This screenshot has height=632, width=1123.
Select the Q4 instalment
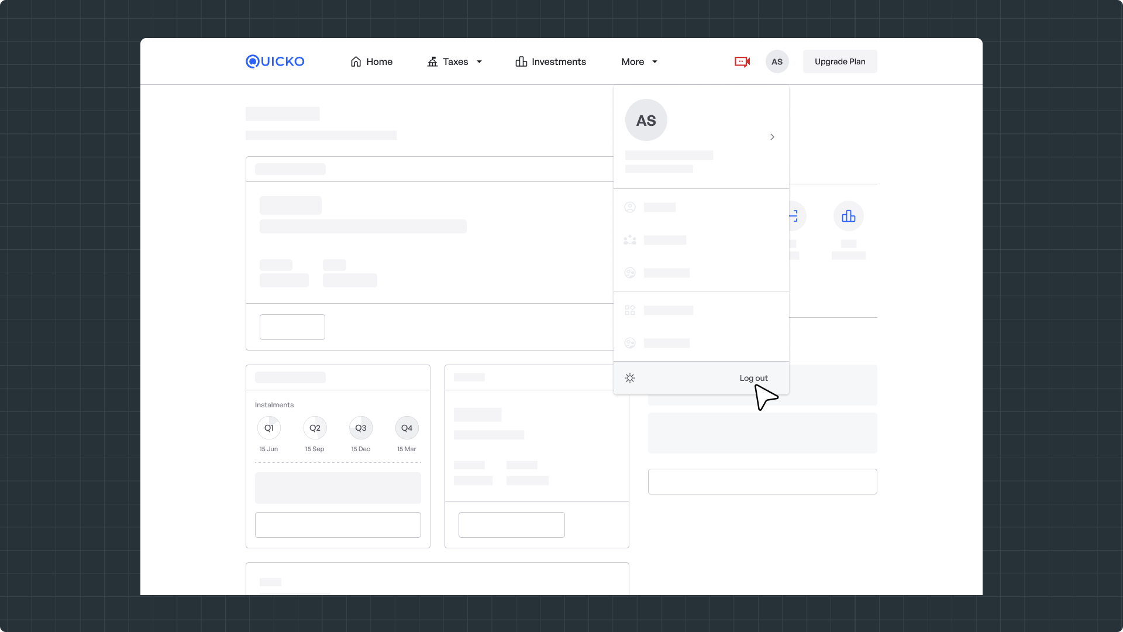[407, 428]
